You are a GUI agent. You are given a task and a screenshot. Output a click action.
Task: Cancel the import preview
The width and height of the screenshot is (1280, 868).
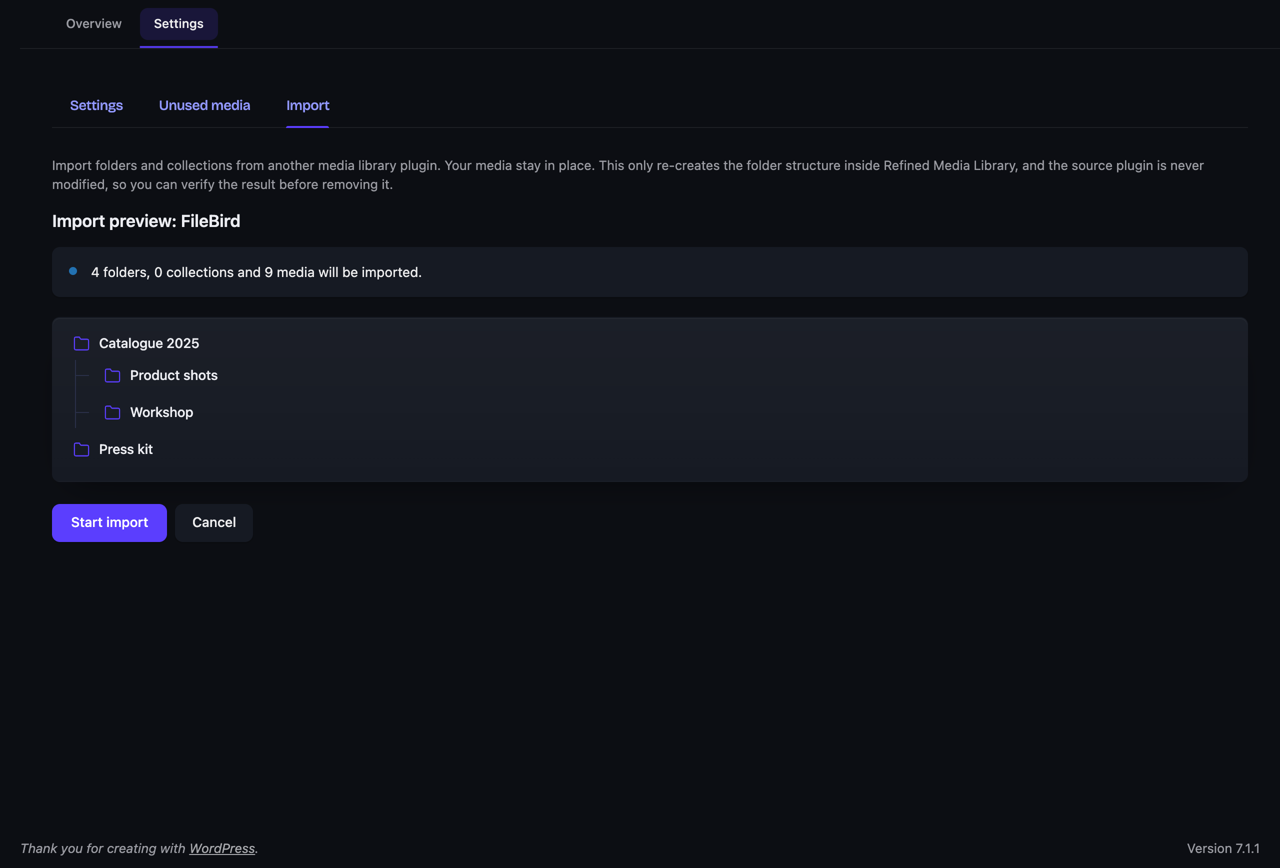[x=213, y=522]
